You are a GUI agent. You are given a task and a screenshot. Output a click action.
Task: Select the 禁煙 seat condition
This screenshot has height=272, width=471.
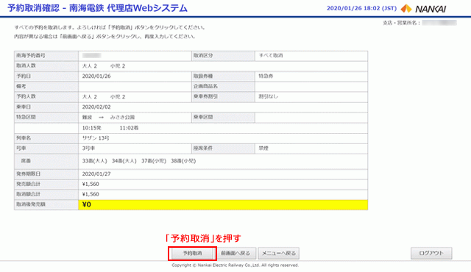tap(263, 148)
